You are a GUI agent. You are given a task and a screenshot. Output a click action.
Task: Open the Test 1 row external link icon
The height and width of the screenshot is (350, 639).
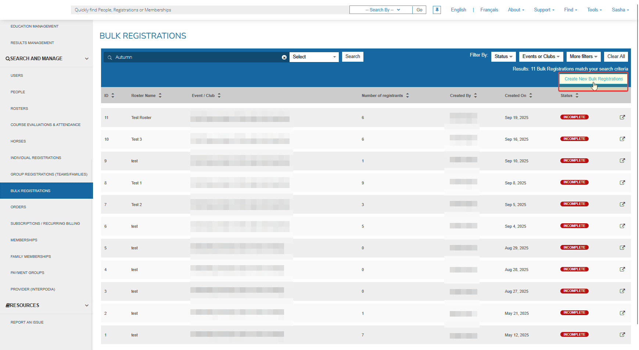(622, 183)
